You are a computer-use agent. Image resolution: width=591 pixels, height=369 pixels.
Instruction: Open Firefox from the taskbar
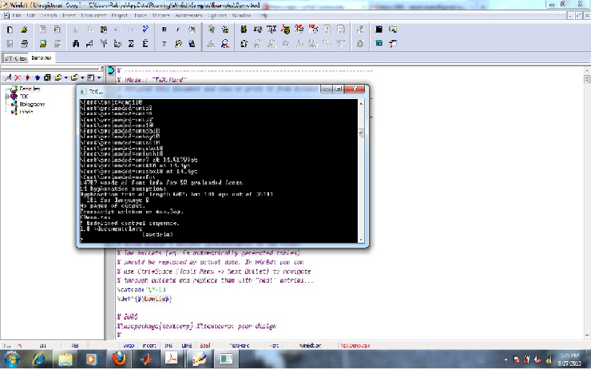[119, 359]
